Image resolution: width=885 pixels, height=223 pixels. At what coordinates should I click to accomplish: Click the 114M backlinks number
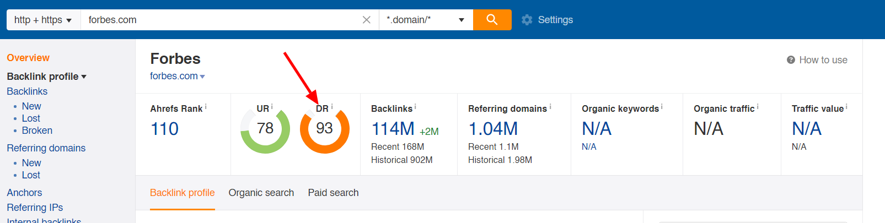point(393,129)
